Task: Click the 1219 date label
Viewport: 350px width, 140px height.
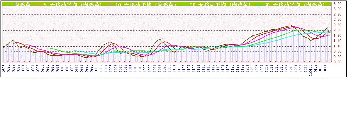Action: [x=291, y=68]
